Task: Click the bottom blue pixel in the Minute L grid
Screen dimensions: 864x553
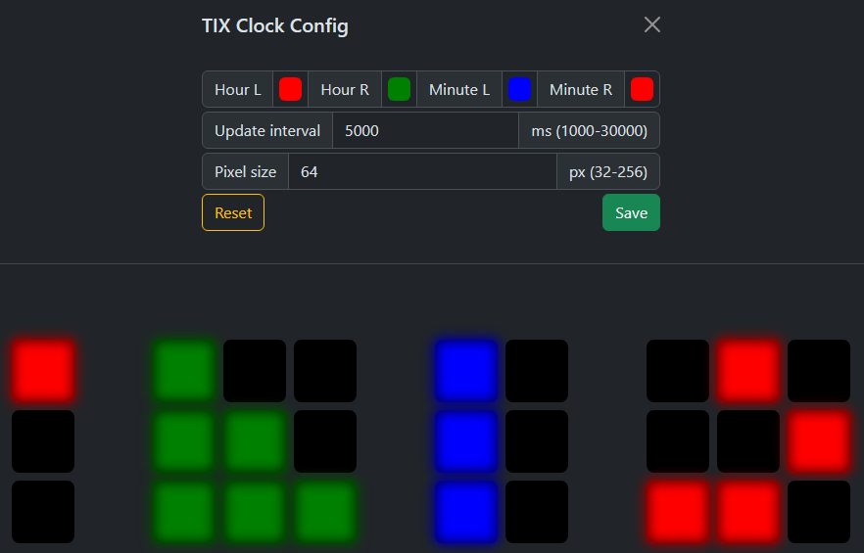Action: pyautogui.click(x=466, y=512)
